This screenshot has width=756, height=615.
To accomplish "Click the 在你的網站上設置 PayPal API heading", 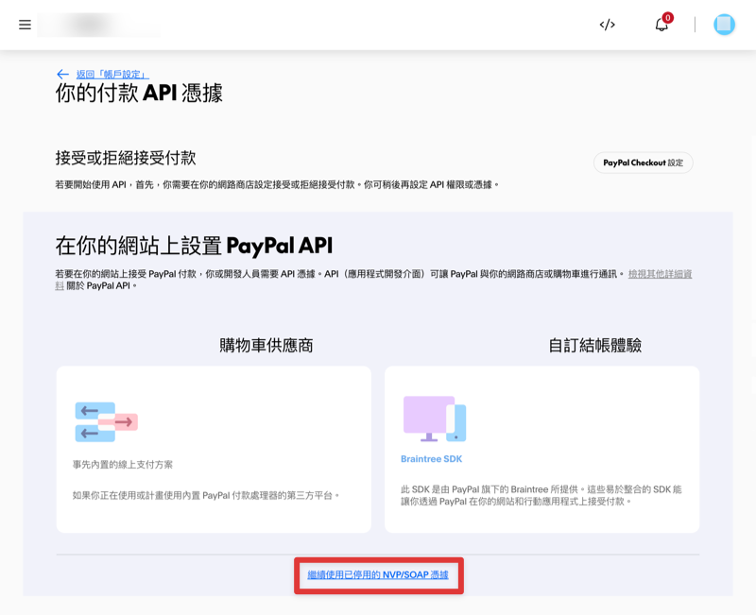I will (194, 246).
